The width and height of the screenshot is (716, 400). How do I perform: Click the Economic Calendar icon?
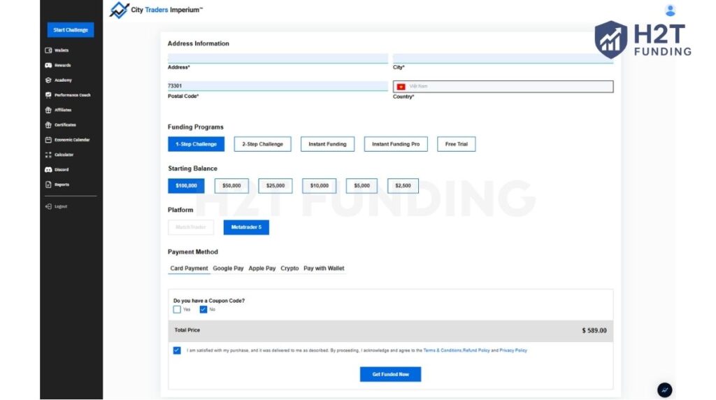pyautogui.click(x=48, y=140)
